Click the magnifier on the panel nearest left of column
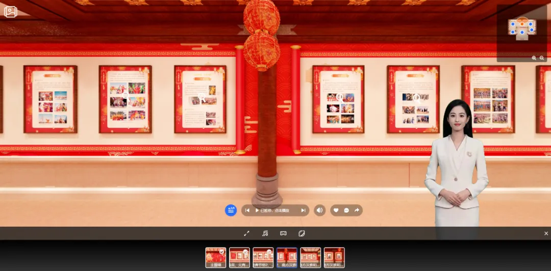Image resolution: width=551 pixels, height=271 pixels. tap(202, 98)
